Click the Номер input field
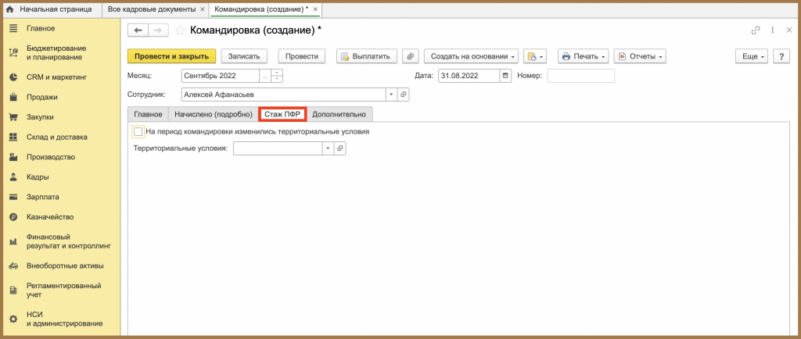 tap(581, 76)
